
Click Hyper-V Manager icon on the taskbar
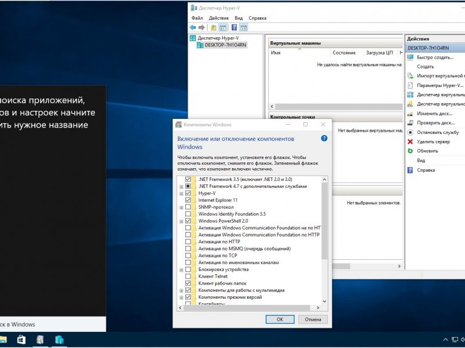(x=59, y=340)
